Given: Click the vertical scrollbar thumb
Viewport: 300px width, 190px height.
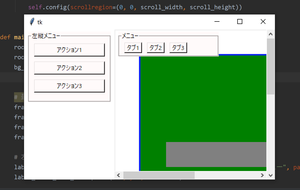Looking at the screenshot, I should coord(271,66).
